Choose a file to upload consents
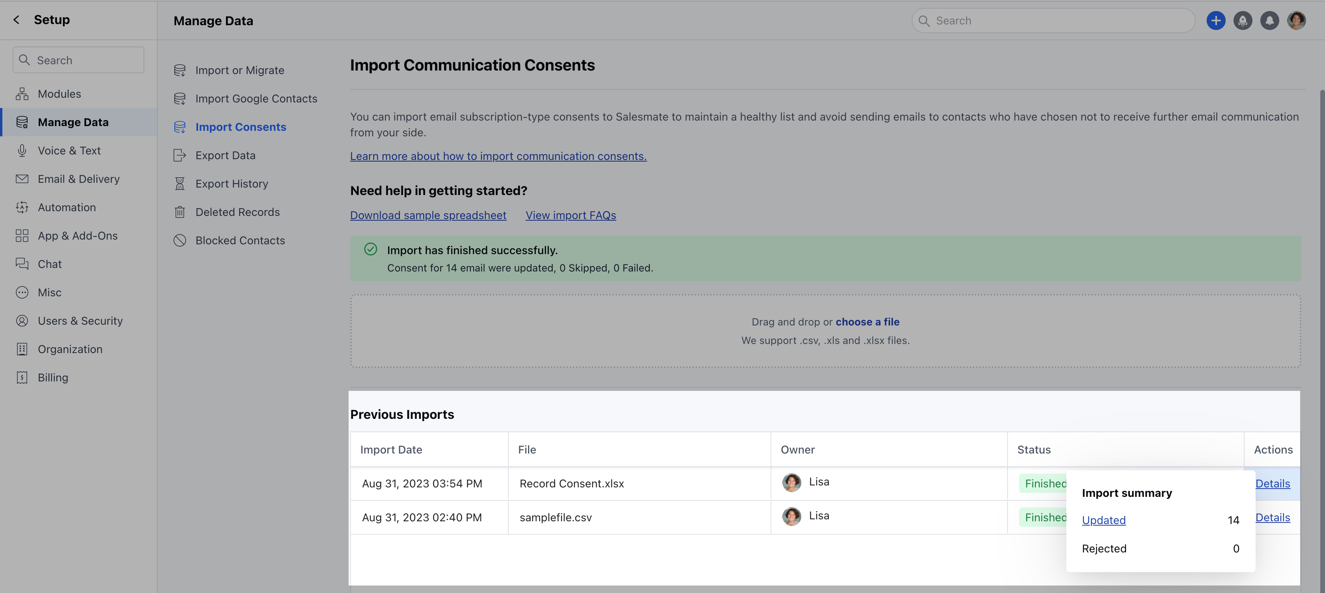 867,322
